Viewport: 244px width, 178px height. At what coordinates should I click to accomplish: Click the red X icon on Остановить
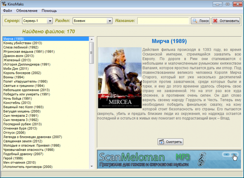pyautogui.click(x=215, y=21)
